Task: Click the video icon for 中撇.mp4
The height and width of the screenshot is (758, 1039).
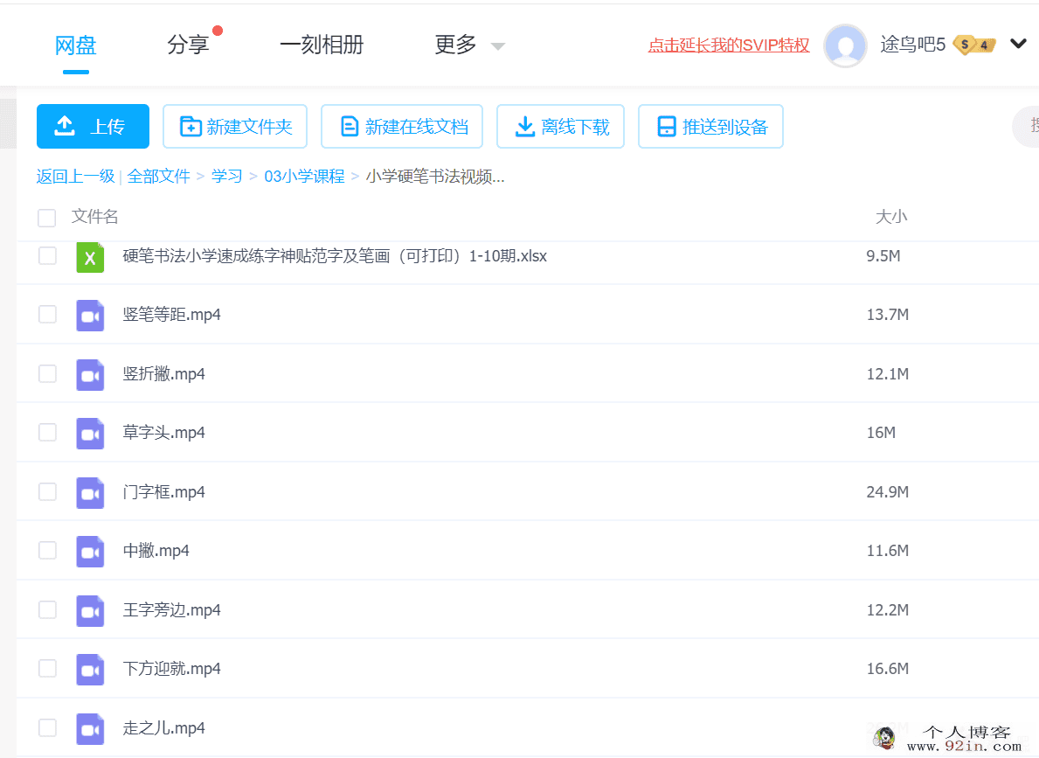Action: (90, 551)
